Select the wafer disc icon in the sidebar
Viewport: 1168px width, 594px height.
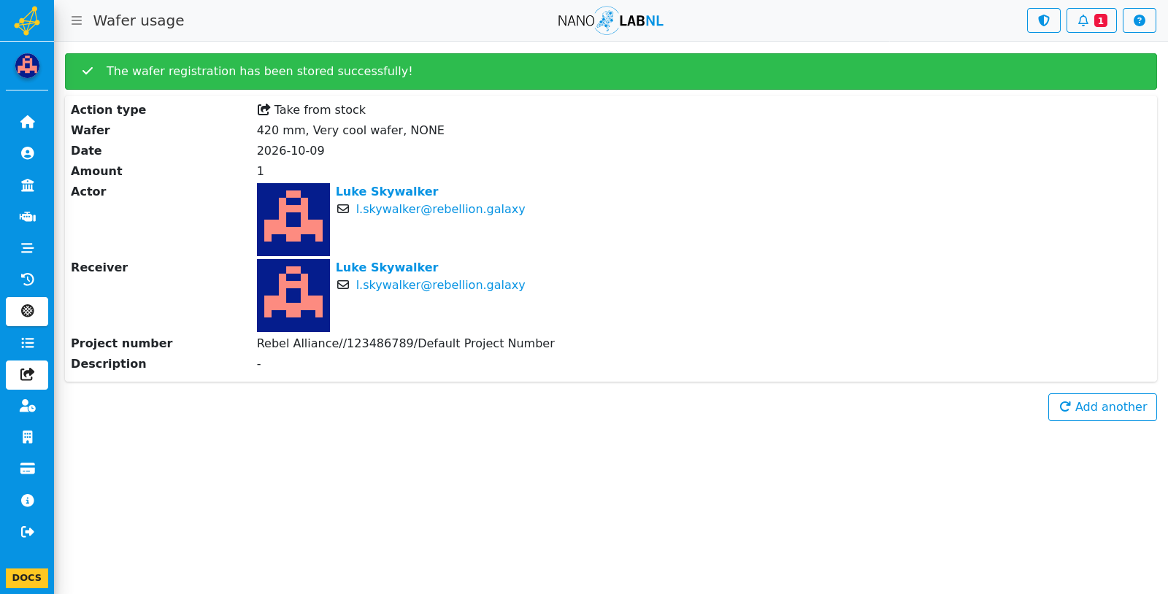(x=27, y=311)
